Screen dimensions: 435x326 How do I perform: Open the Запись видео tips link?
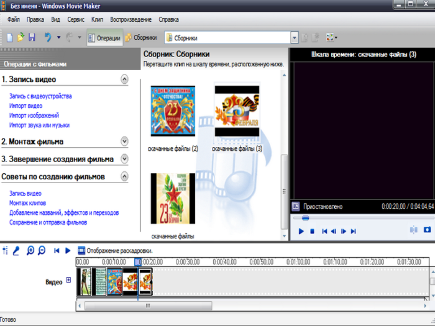click(x=25, y=194)
